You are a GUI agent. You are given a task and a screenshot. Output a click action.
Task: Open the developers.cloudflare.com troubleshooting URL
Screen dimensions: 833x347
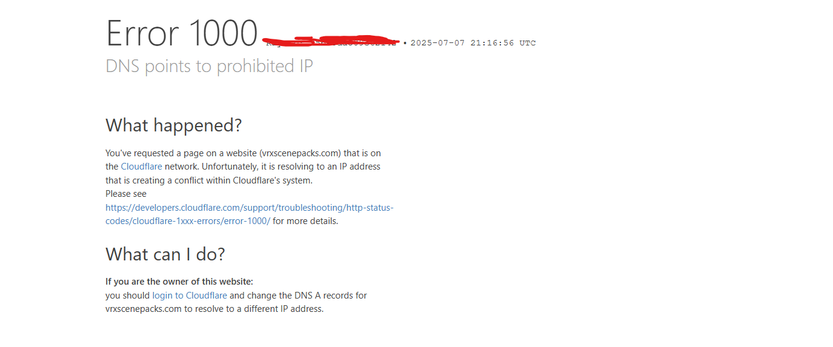click(249, 208)
